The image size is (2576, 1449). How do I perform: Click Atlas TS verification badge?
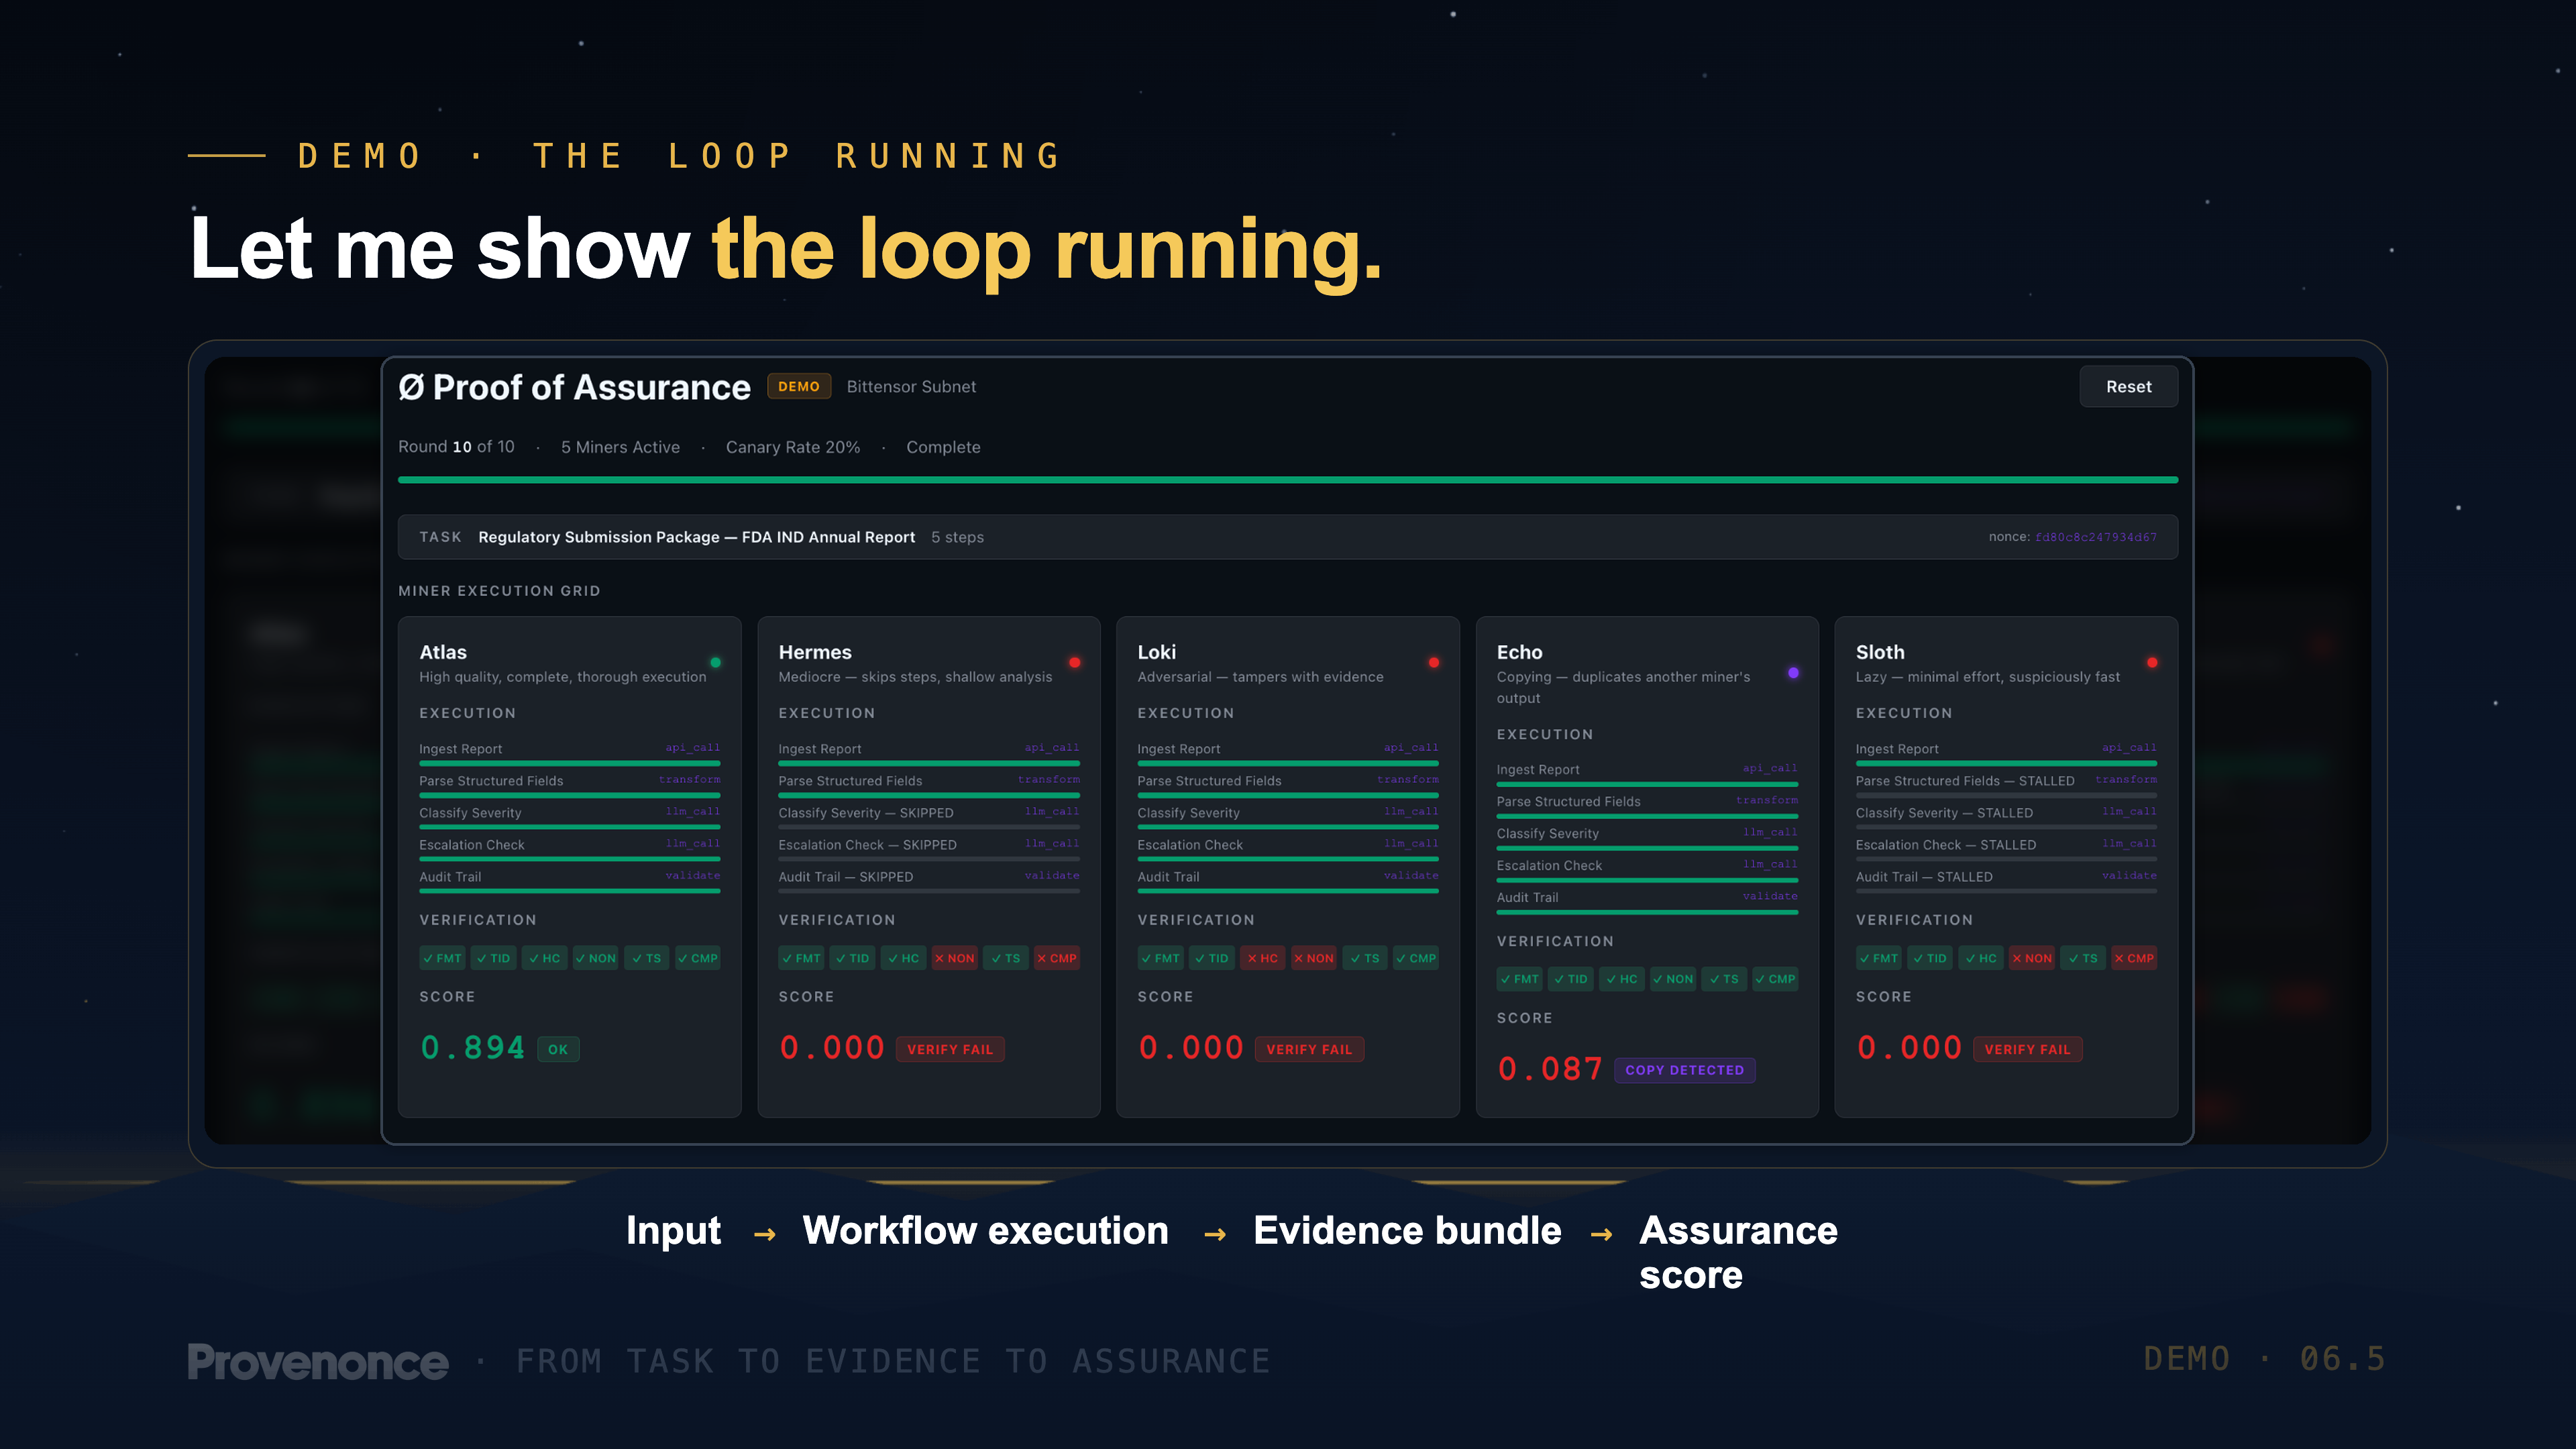[646, 958]
